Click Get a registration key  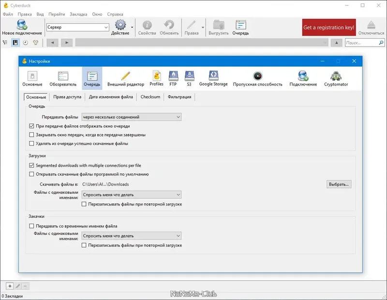point(328,27)
